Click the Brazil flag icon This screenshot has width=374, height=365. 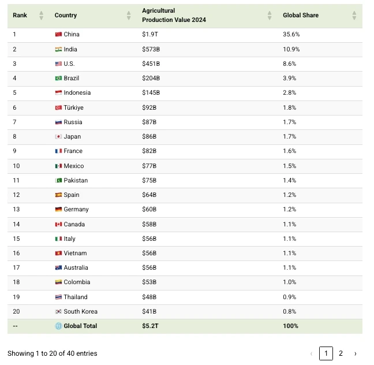(x=58, y=79)
